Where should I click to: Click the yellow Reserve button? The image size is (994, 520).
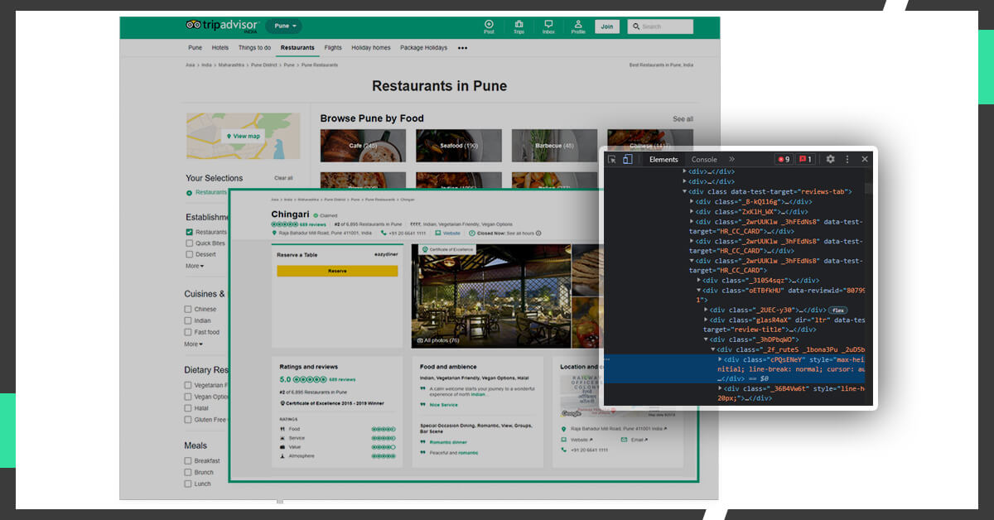[336, 271]
